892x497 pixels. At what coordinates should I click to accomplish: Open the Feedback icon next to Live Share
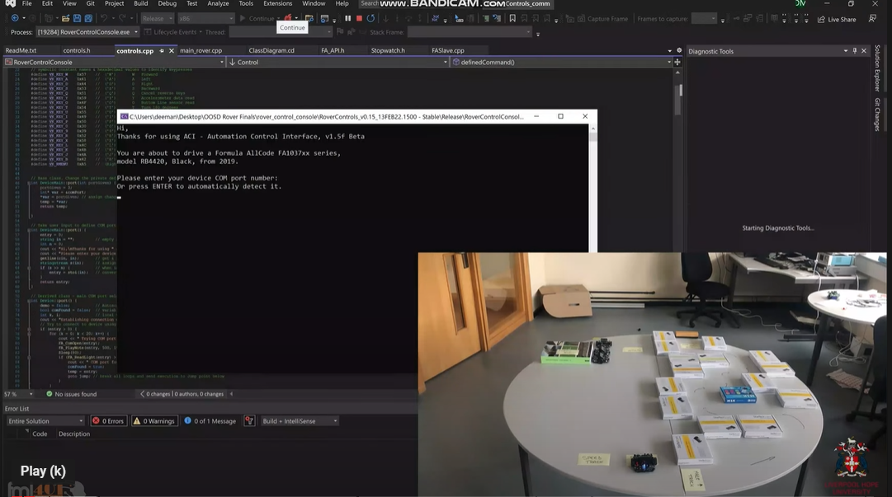coord(872,19)
